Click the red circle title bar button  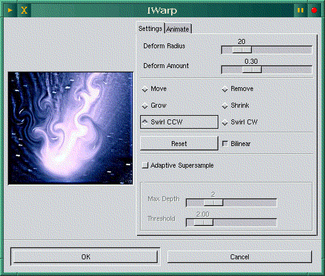tap(314, 10)
